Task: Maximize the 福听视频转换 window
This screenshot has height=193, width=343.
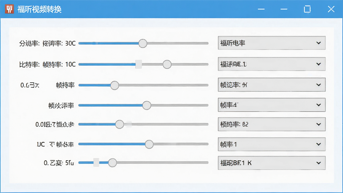Action: click(x=307, y=9)
